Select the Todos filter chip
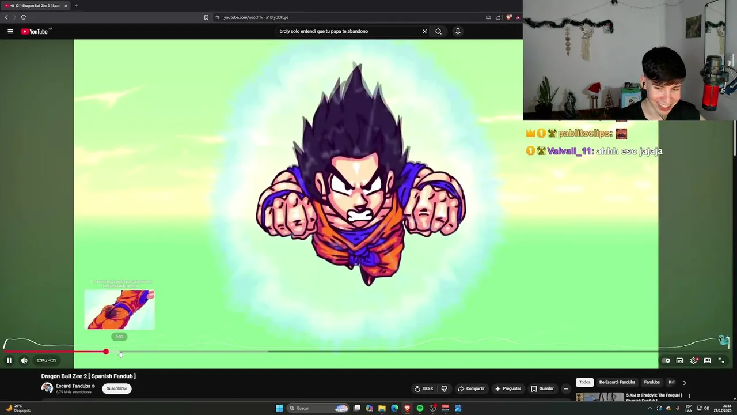Viewport: 737px width, 415px height. coord(584,382)
